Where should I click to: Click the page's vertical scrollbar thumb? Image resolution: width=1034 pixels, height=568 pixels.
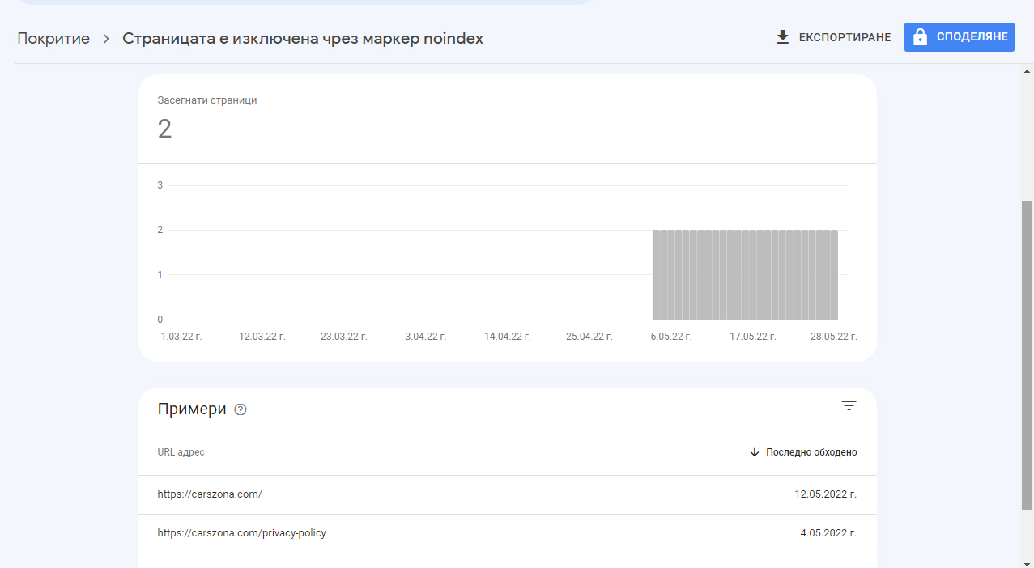click(x=1027, y=356)
